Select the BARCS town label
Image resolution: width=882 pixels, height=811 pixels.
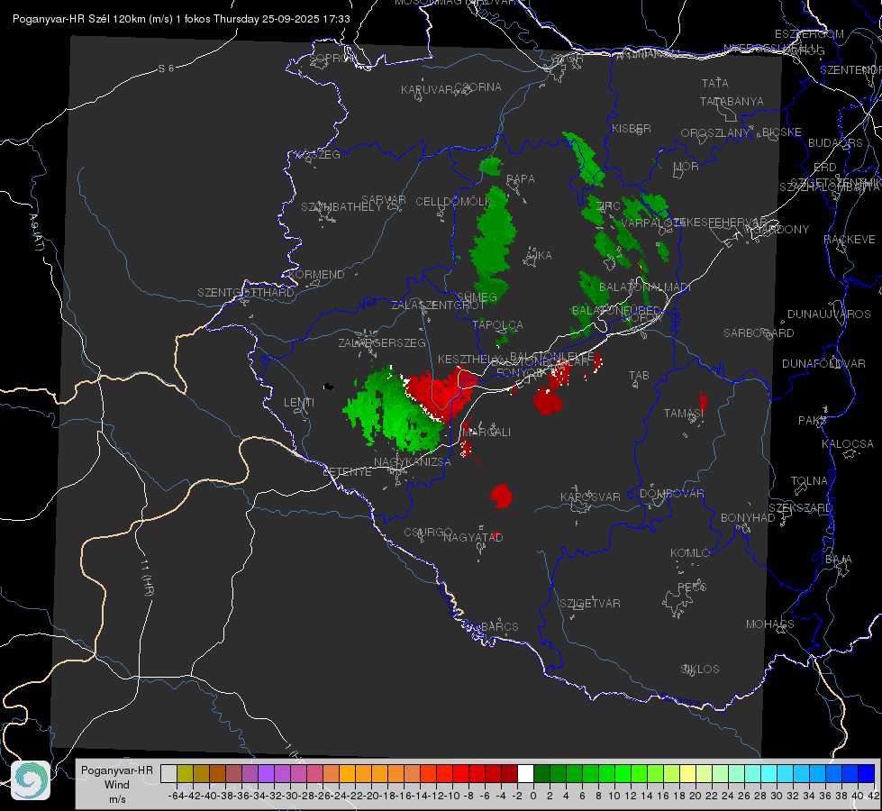point(499,627)
